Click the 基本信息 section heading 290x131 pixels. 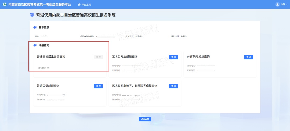coord(44,27)
